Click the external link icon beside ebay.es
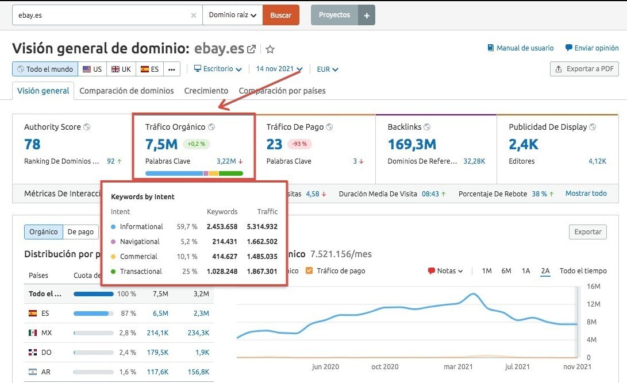The width and height of the screenshot is (627, 383). 251,49
